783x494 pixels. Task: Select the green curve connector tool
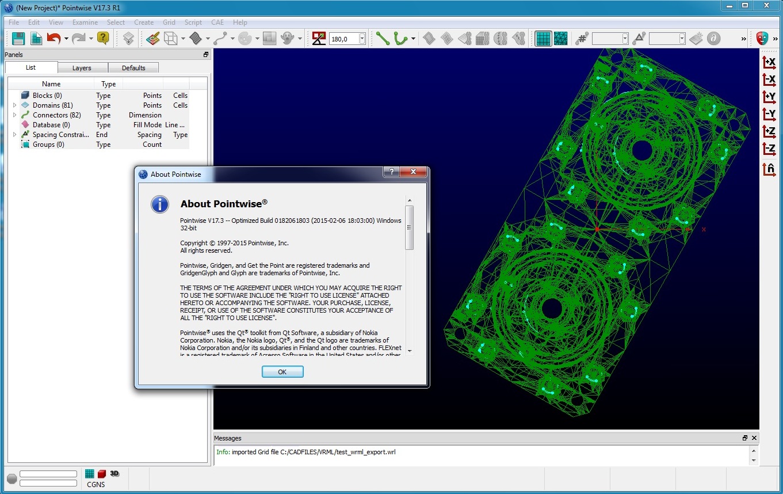click(400, 39)
